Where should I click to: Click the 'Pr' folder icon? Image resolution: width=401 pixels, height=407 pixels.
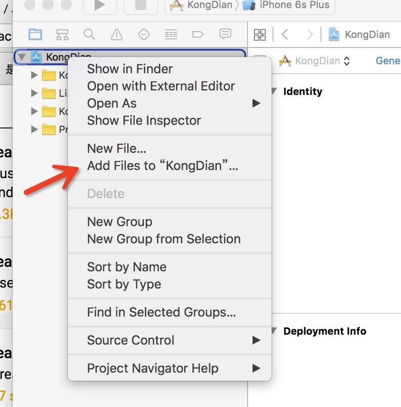[x=49, y=129]
